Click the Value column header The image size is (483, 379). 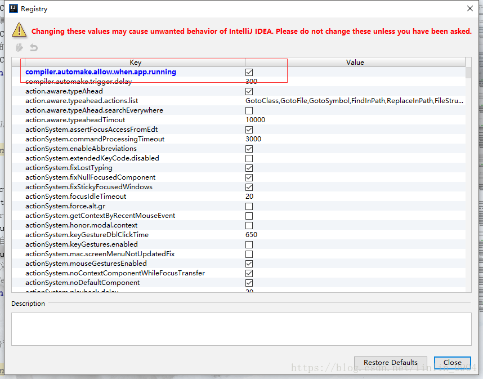click(x=355, y=63)
